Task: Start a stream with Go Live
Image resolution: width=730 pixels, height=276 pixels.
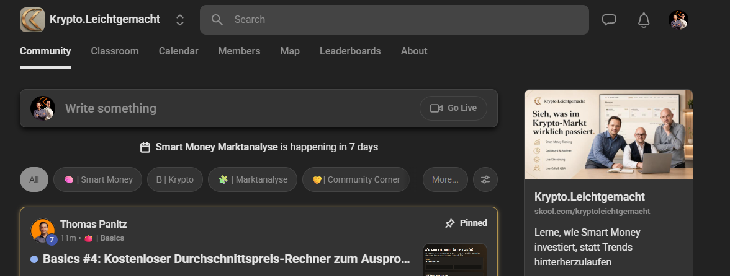Action: click(453, 108)
